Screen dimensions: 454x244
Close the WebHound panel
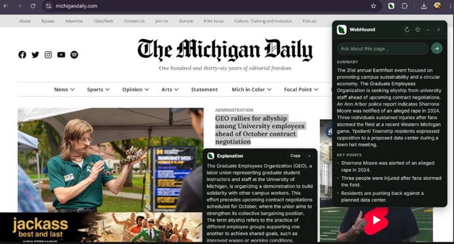[x=438, y=29]
